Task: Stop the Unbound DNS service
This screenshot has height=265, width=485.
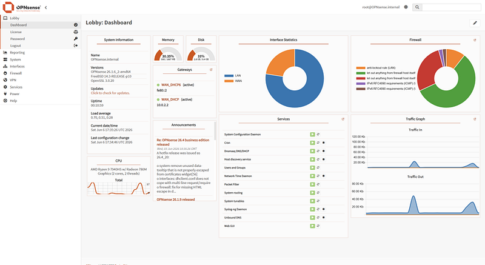Action: tap(324, 217)
